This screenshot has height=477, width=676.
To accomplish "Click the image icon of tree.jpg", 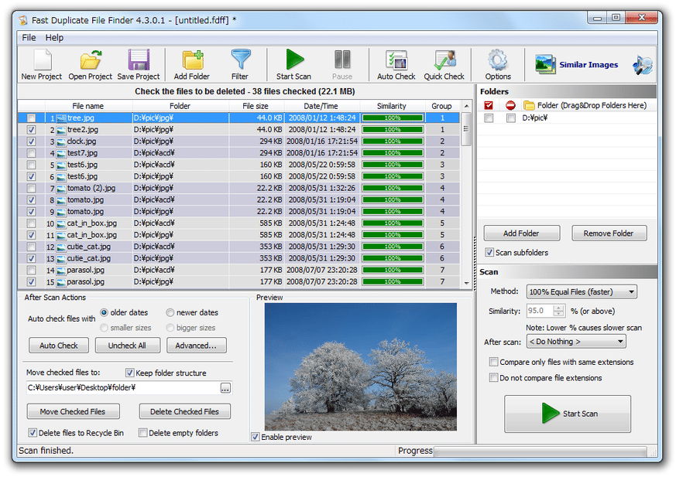I will point(61,118).
